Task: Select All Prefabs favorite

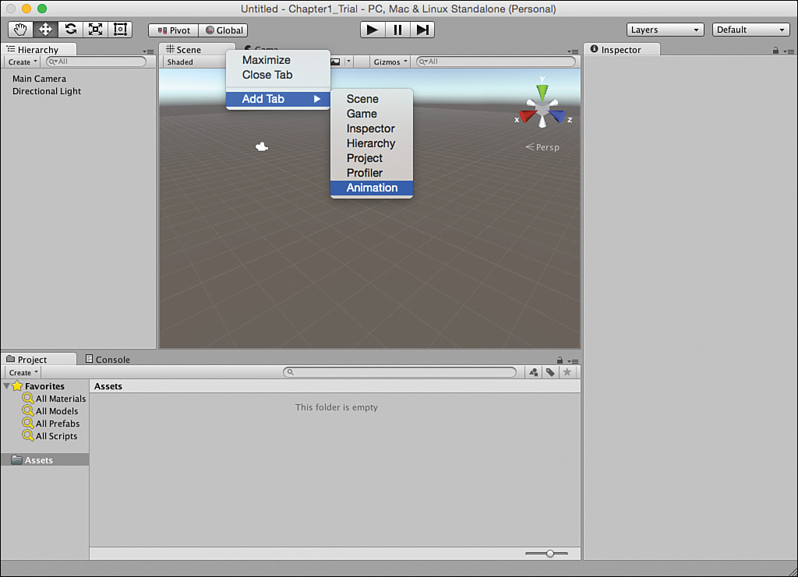Action: (x=51, y=424)
